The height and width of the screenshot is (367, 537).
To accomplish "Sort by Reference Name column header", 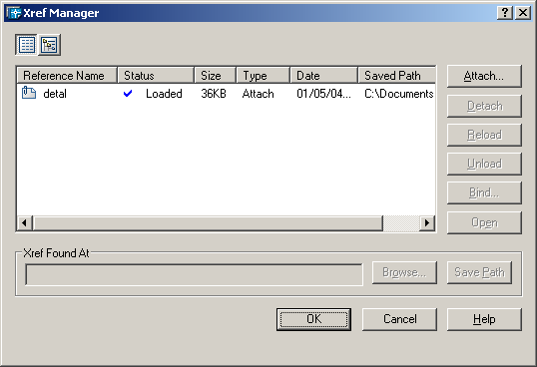I will [x=67, y=75].
